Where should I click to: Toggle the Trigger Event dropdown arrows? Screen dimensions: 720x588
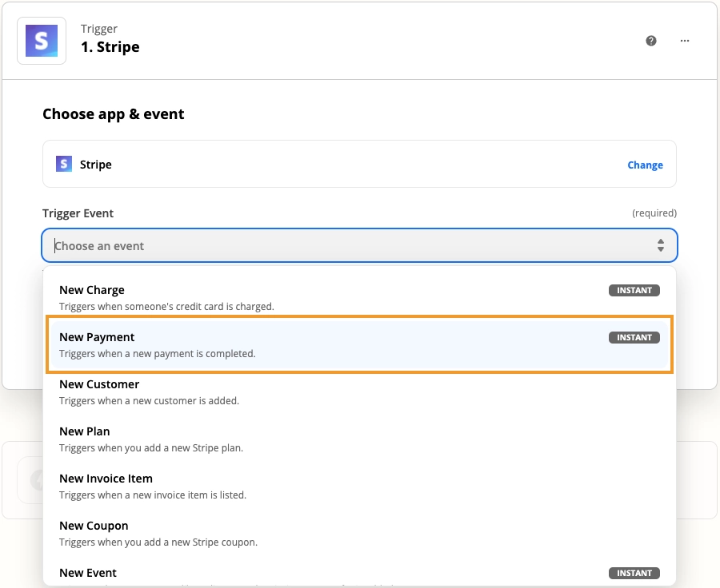coord(660,245)
